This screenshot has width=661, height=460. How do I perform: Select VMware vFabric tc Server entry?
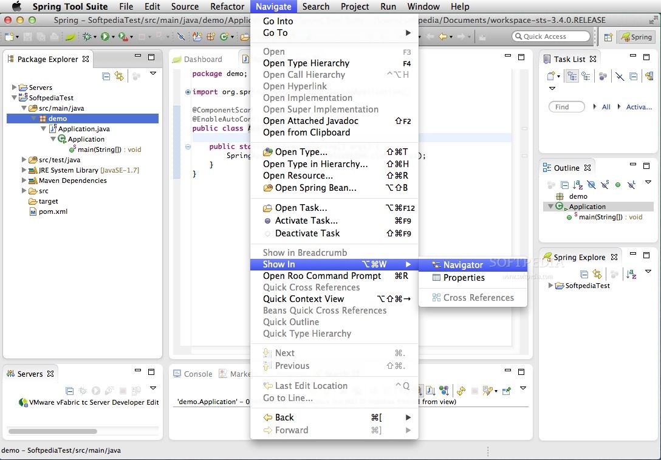tap(89, 402)
